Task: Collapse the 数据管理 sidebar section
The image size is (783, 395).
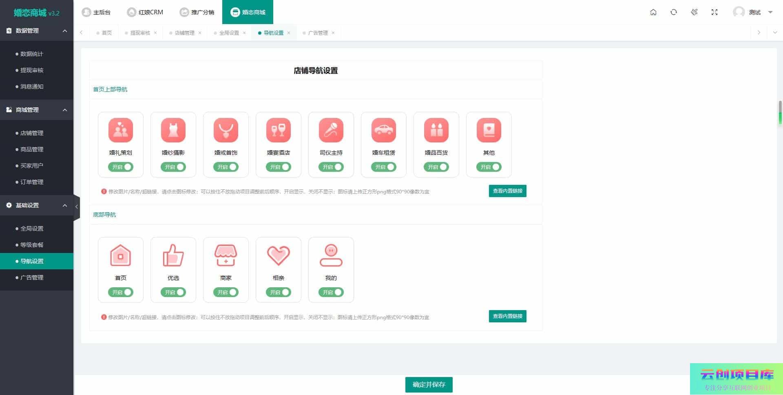Action: [x=64, y=31]
